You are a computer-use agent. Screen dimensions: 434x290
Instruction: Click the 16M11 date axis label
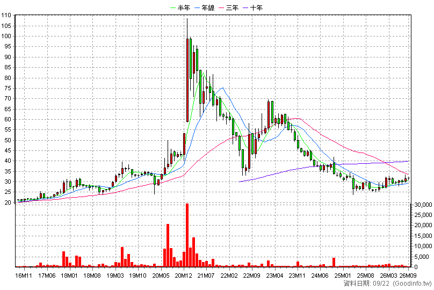24,275
